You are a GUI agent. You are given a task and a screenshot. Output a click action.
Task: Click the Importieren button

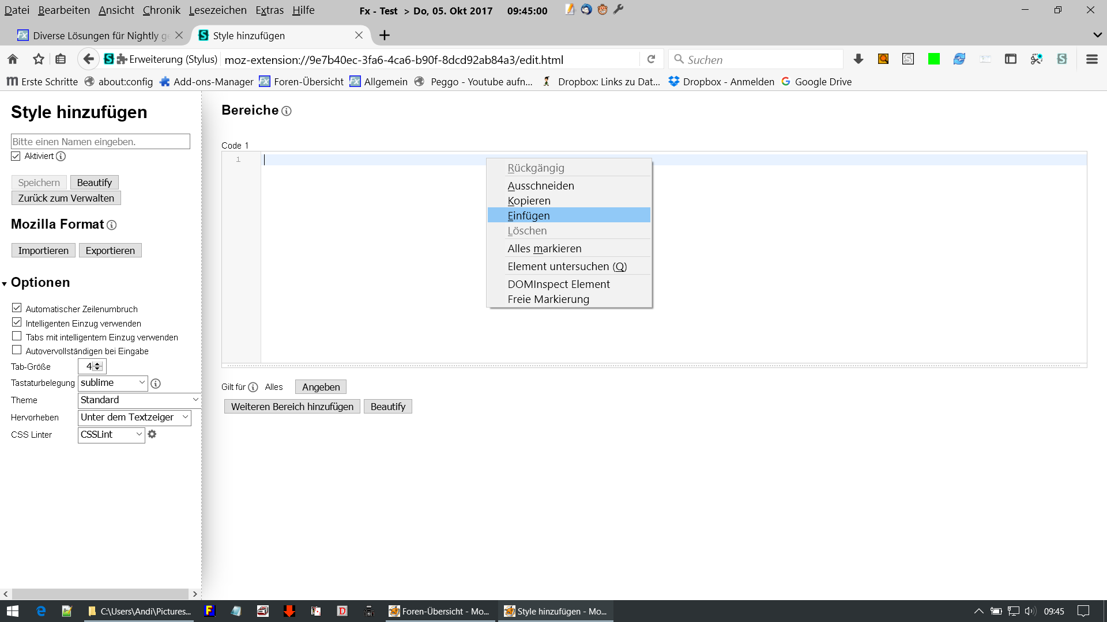click(x=43, y=251)
